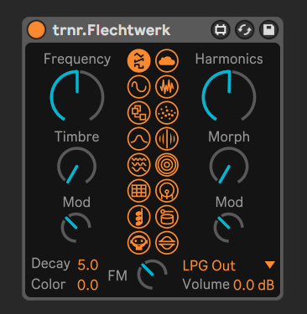
Task: Click the Volume label
Action: click(x=206, y=285)
